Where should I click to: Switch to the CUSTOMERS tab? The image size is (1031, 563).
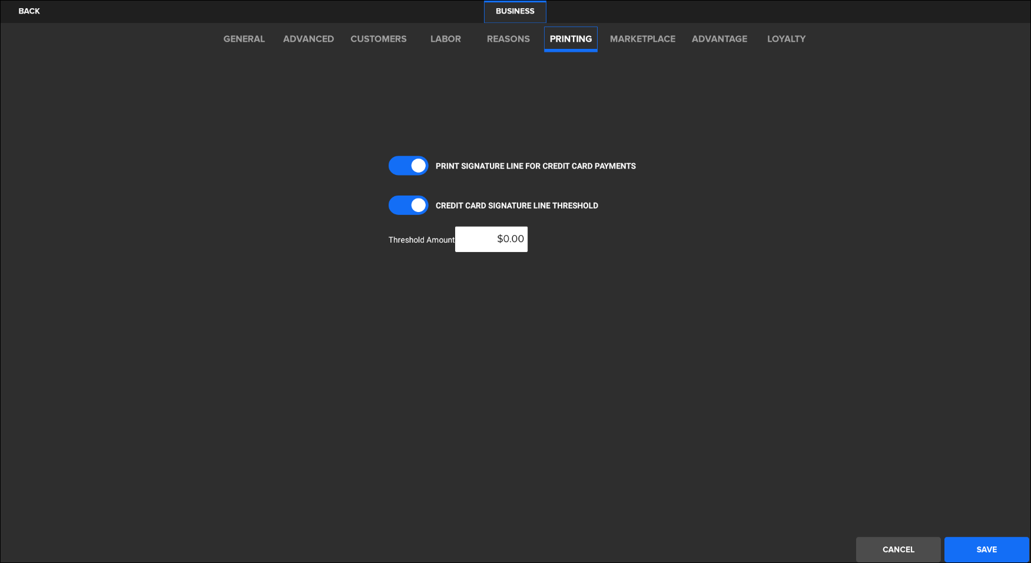[378, 39]
